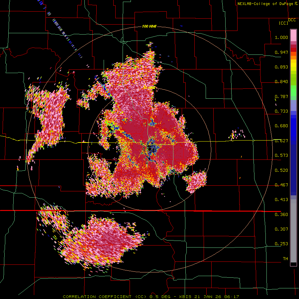This screenshot has height=299, width=299.
Task: Click the 0.5 DEG elevation label
Action: pyautogui.click(x=160, y=297)
